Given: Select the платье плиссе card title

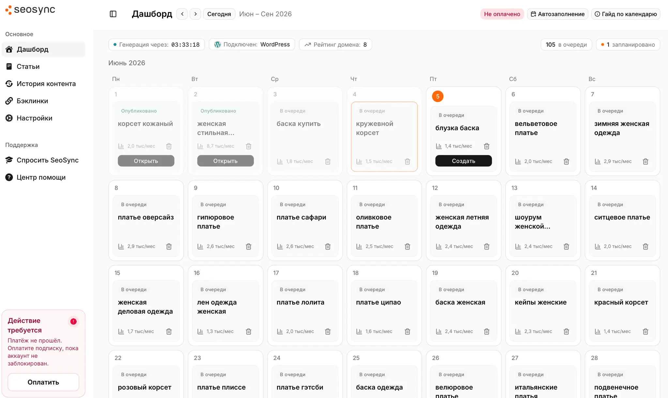Looking at the screenshot, I should [221, 388].
